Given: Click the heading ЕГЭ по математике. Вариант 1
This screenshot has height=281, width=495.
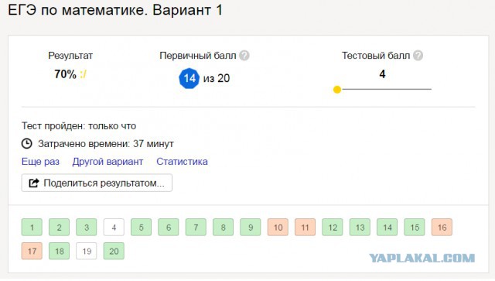Looking at the screenshot, I should [x=115, y=10].
